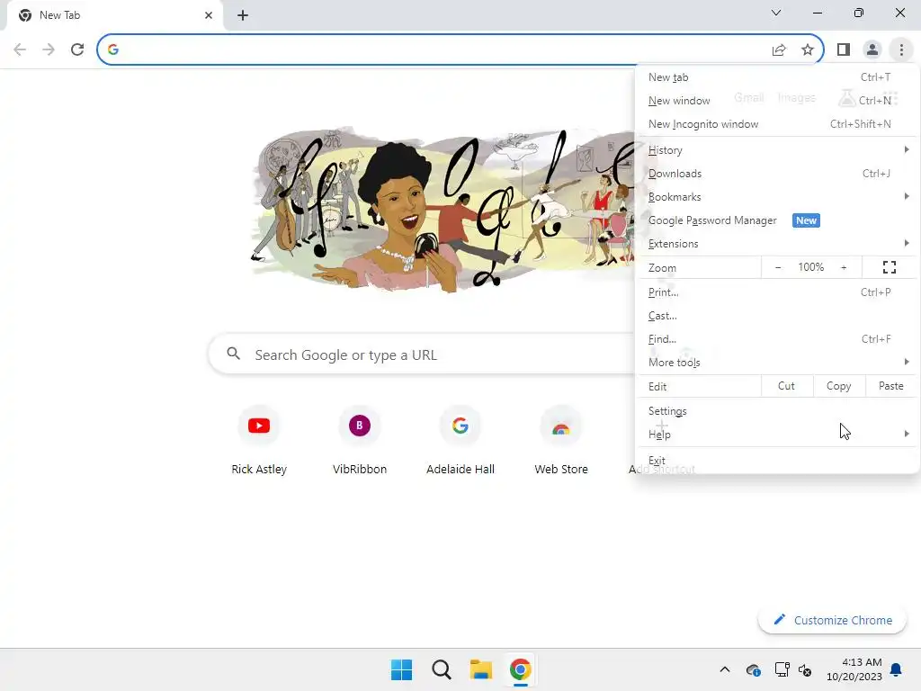Open Google Password Manager
The height and width of the screenshot is (691, 921).
tap(776, 220)
